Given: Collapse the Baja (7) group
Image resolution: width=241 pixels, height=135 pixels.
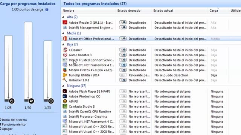Looking at the screenshot, I should pyautogui.click(x=63, y=44).
